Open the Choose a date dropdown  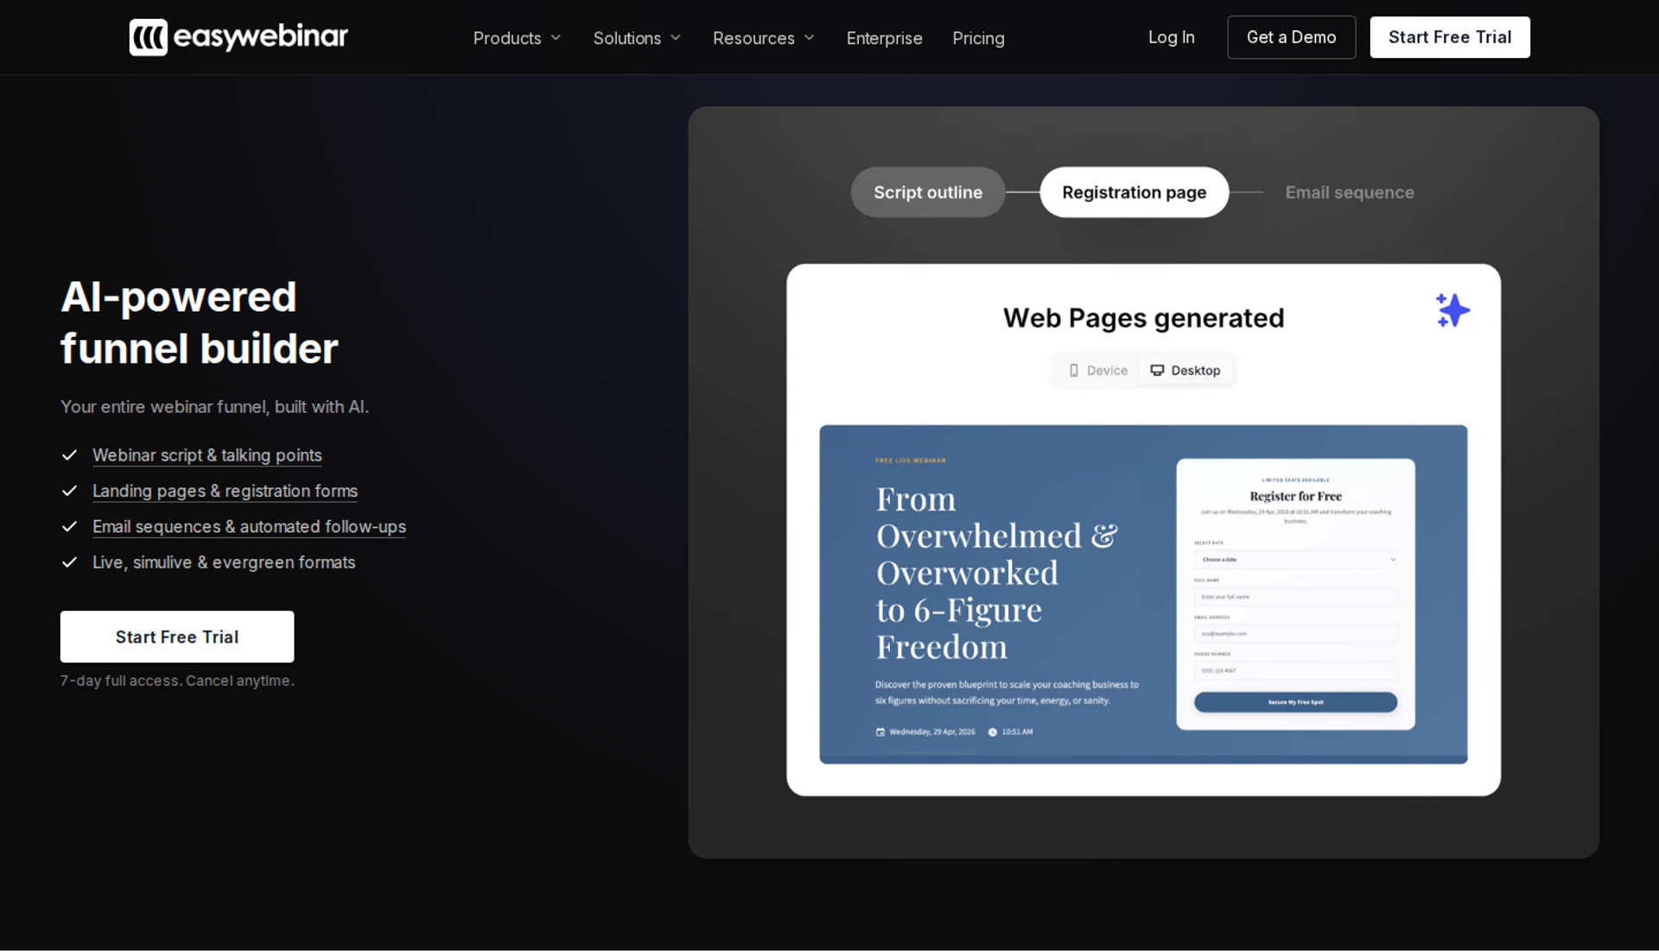click(x=1295, y=560)
